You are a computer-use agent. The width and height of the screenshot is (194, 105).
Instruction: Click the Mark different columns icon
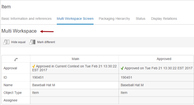coord(32,42)
